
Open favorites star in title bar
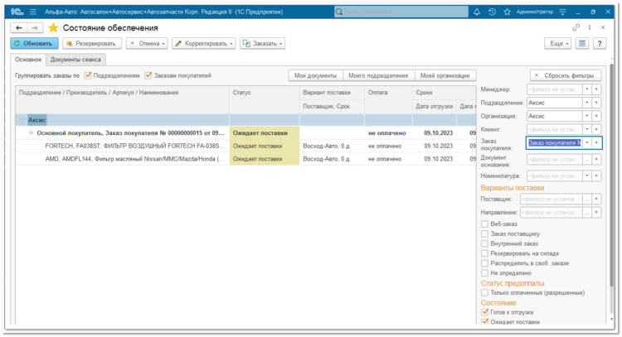point(507,12)
